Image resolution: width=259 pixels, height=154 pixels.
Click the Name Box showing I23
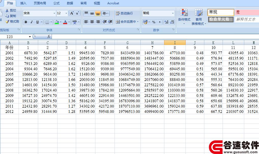click(x=14, y=37)
